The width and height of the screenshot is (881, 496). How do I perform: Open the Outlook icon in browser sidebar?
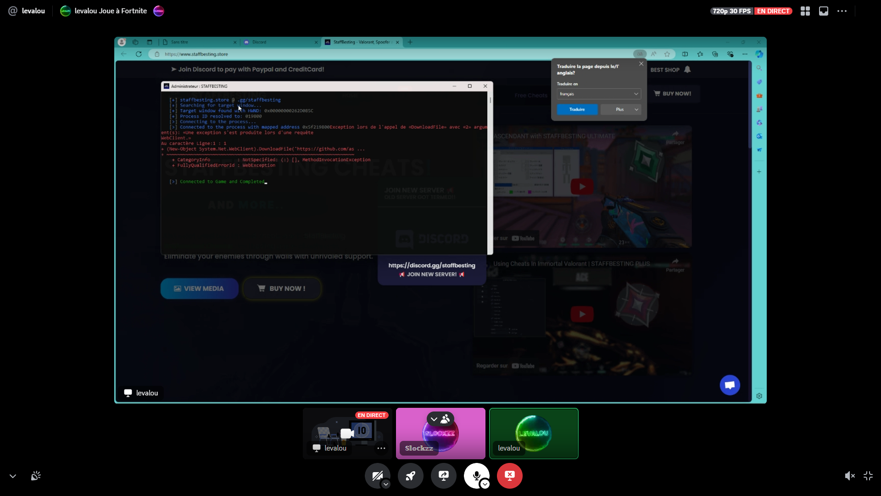pyautogui.click(x=759, y=136)
